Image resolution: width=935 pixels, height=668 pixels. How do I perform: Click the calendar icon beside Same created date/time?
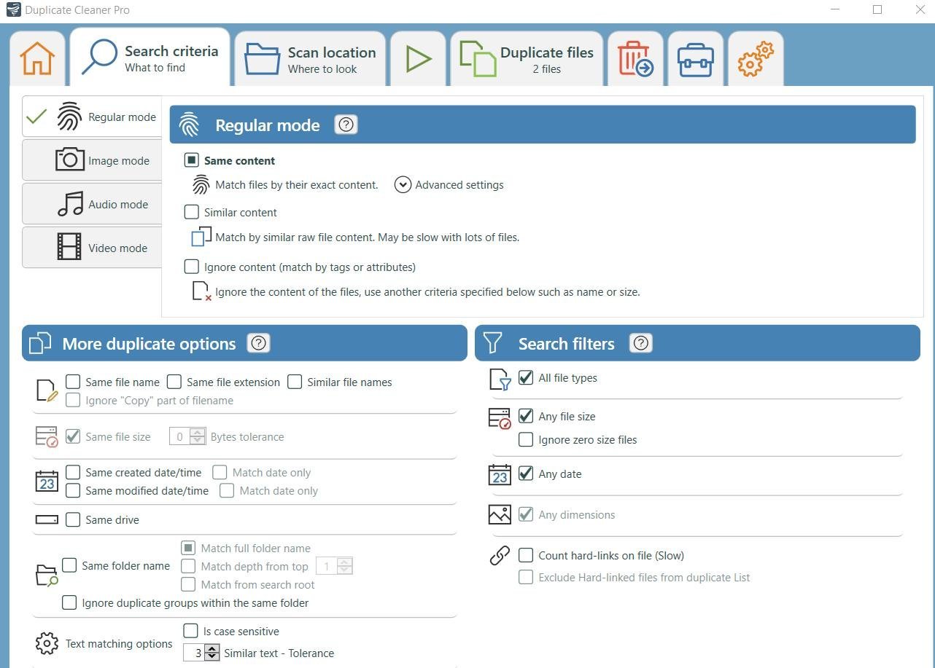(x=47, y=482)
